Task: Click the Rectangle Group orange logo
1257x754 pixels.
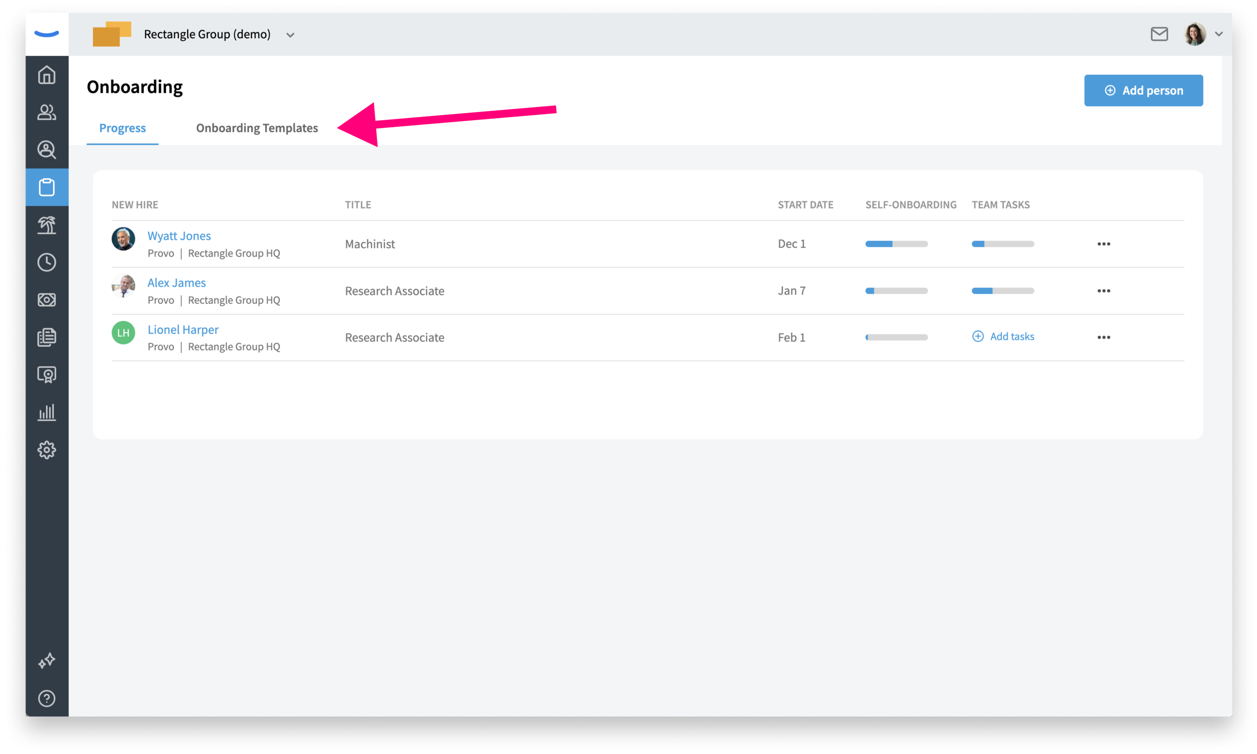Action: (x=112, y=34)
